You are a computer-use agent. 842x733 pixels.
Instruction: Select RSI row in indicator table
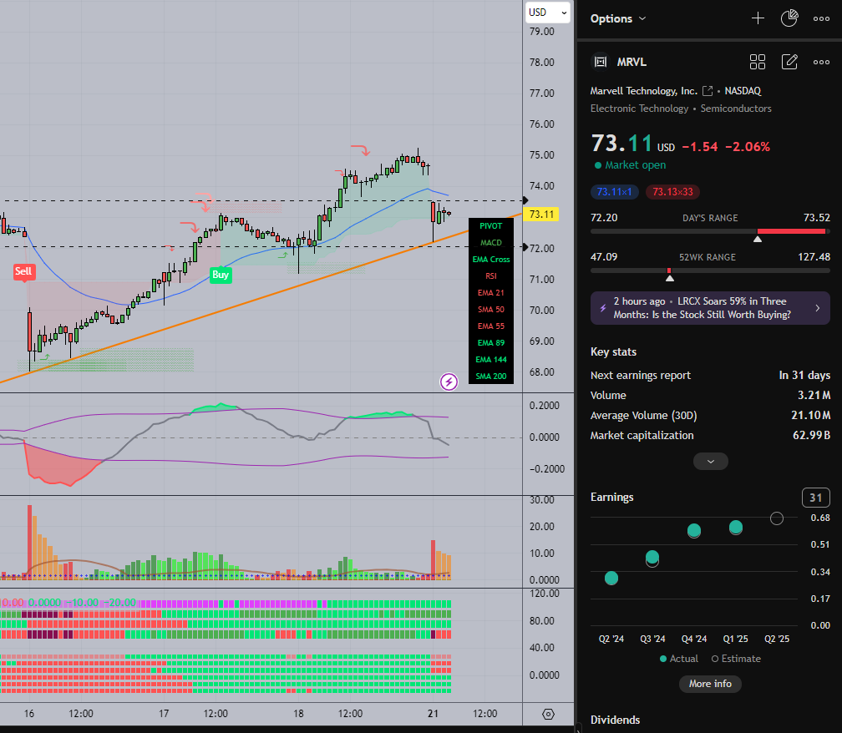click(491, 276)
